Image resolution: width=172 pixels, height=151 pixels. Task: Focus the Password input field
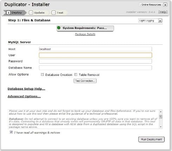click(x=95, y=61)
